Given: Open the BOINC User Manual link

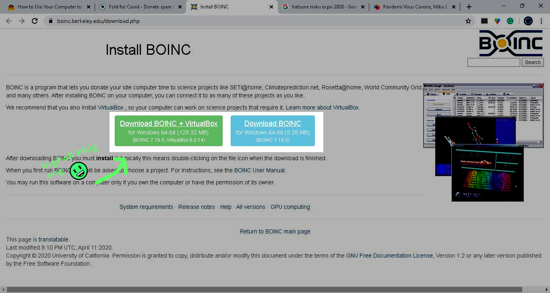Looking at the screenshot, I should coord(260,170).
